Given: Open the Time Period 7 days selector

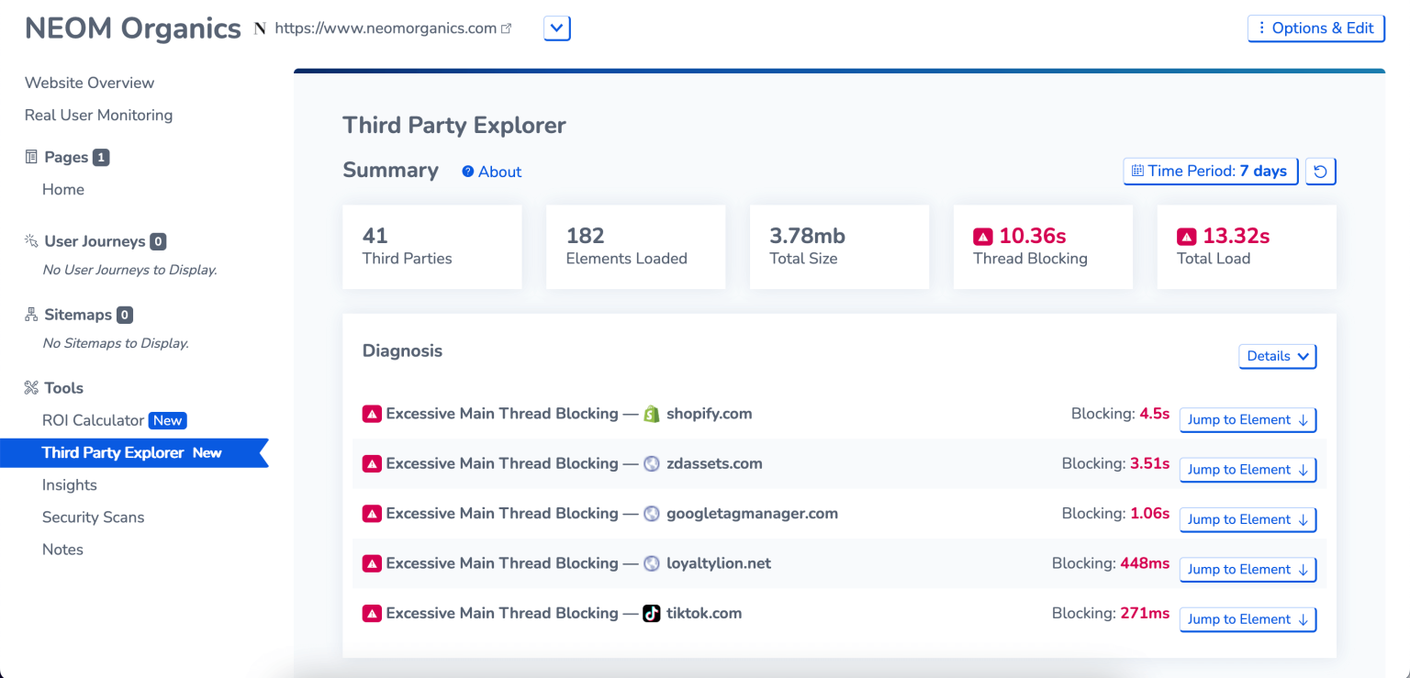Looking at the screenshot, I should coord(1210,172).
